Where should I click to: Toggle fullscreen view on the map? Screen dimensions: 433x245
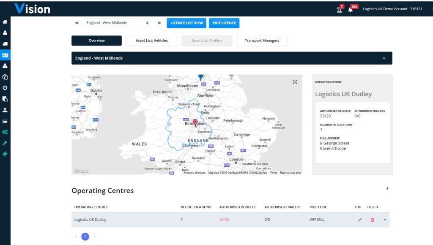pos(295,82)
